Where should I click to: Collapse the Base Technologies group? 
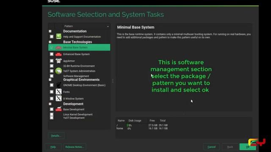(50, 42)
